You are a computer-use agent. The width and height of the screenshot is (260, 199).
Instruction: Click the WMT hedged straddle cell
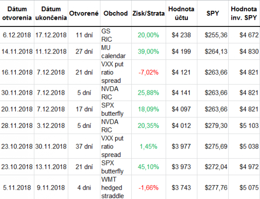click(113, 187)
